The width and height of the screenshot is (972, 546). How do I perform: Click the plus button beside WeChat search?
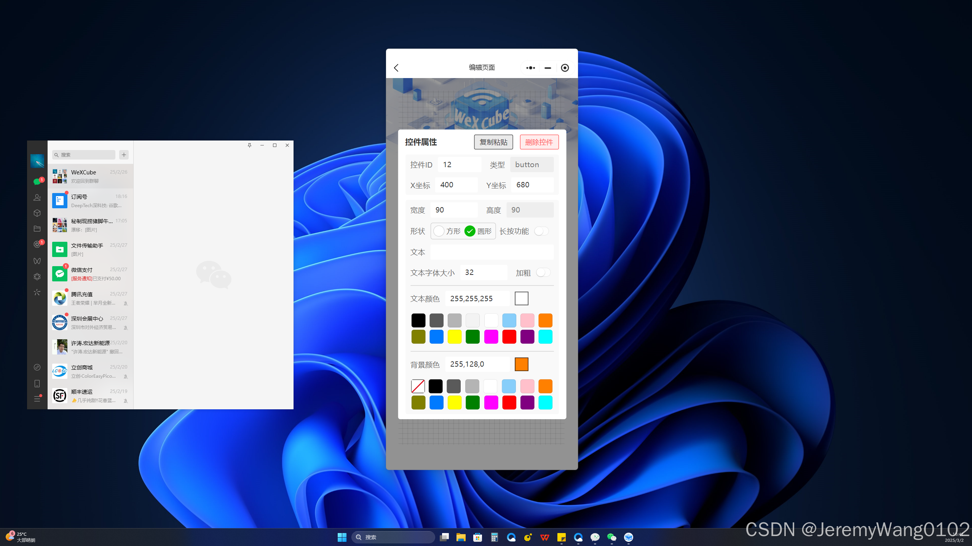click(x=124, y=155)
